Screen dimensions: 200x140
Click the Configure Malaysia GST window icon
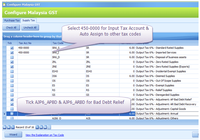tap(4, 5)
